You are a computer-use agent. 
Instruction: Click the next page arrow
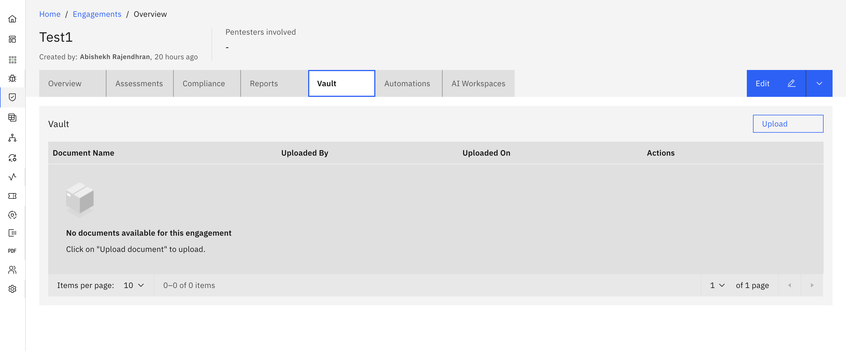tap(812, 286)
